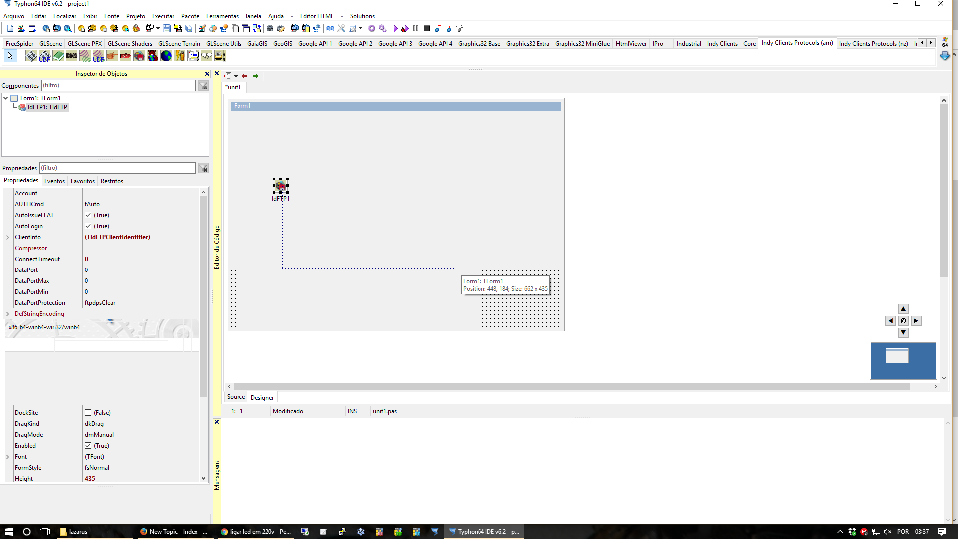Switch to the Source tab

point(236,397)
